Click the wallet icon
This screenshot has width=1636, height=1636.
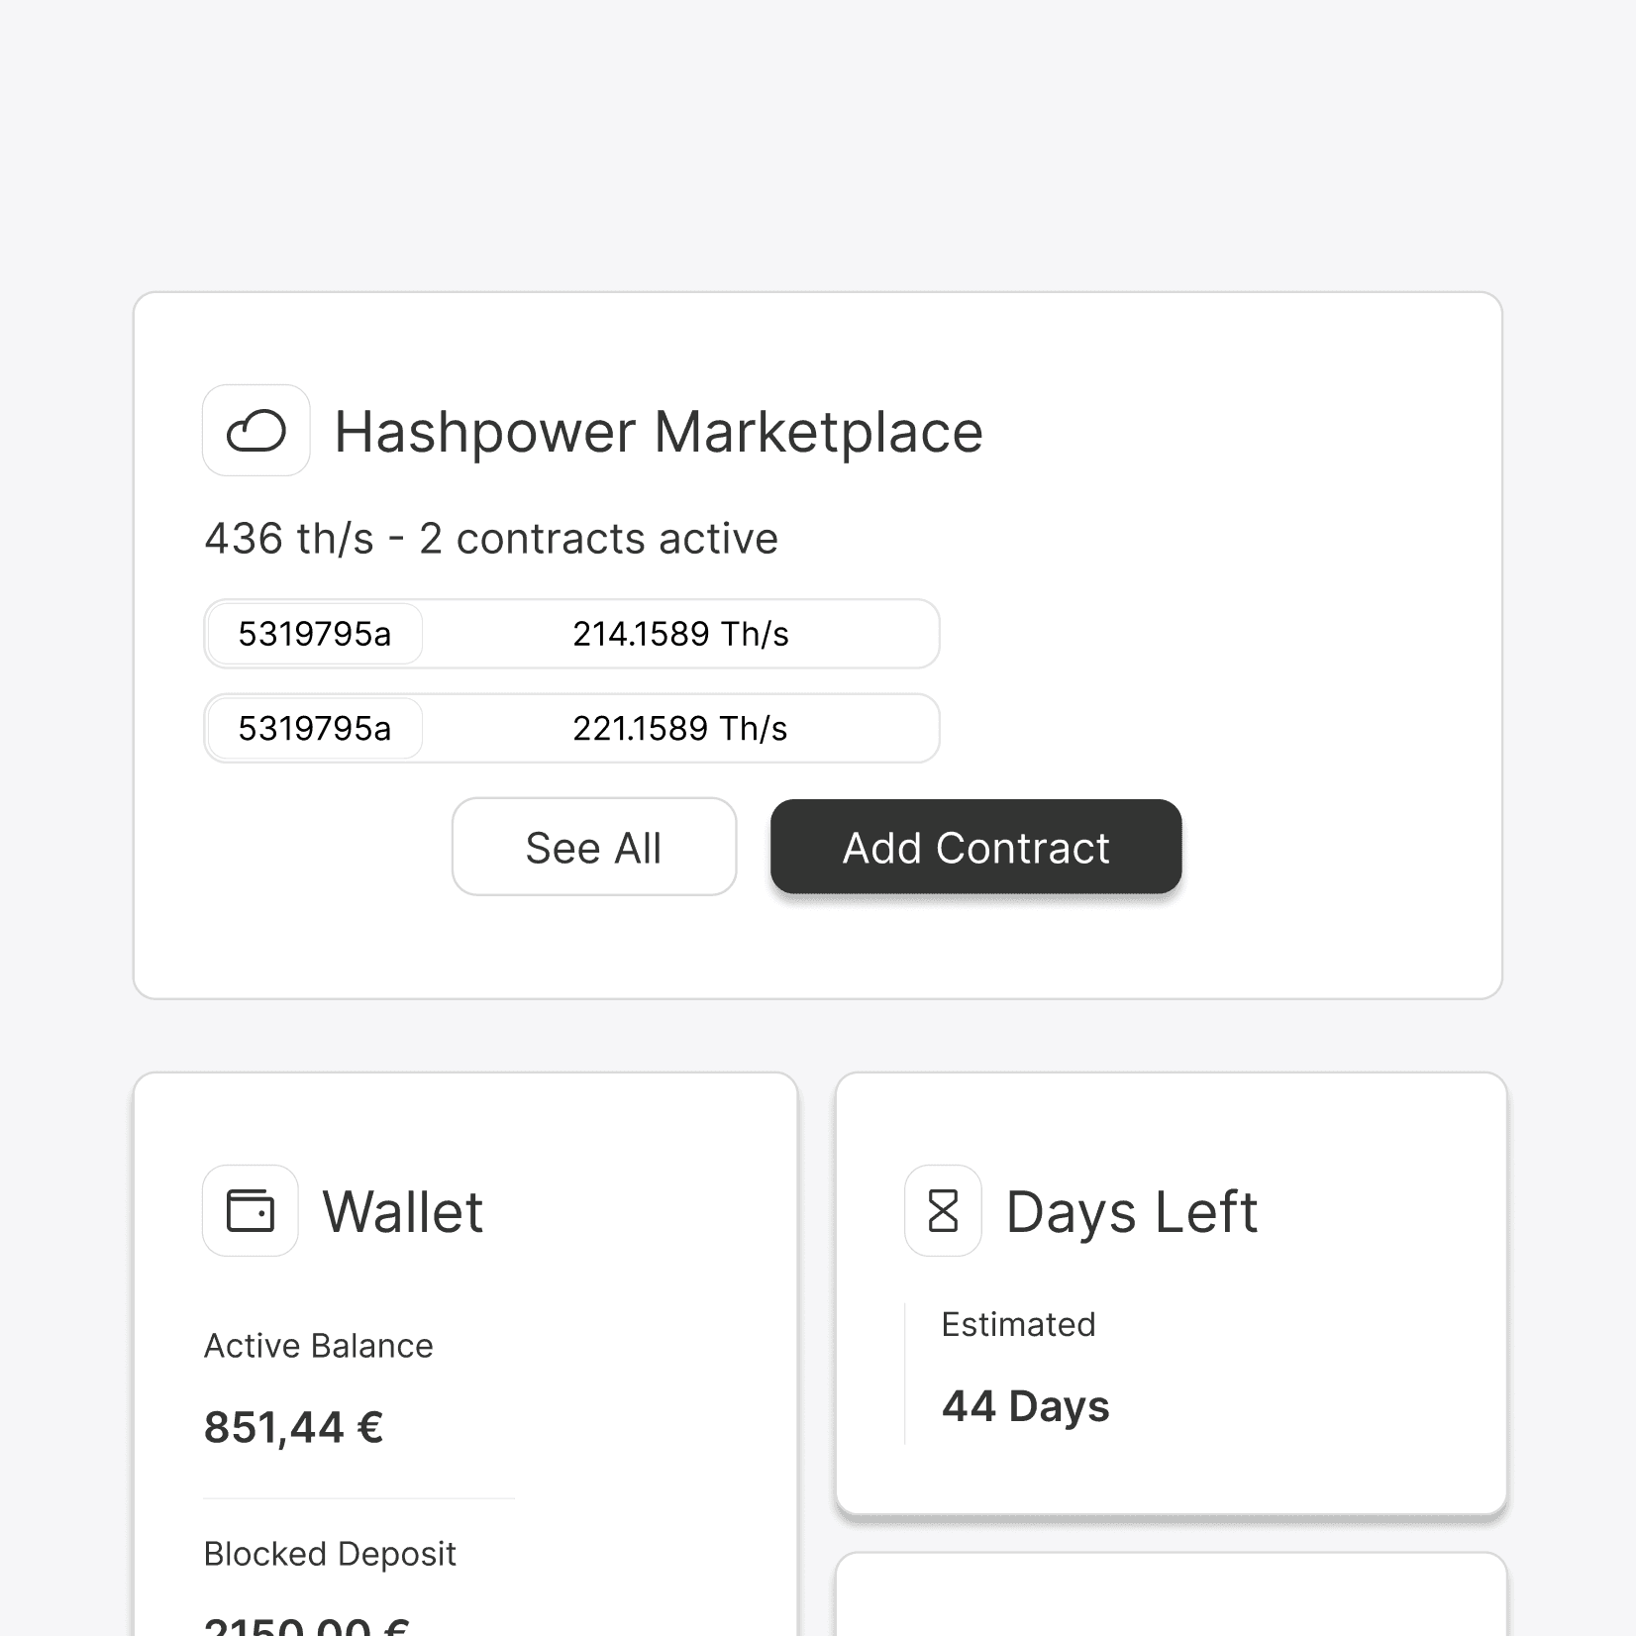pos(251,1211)
